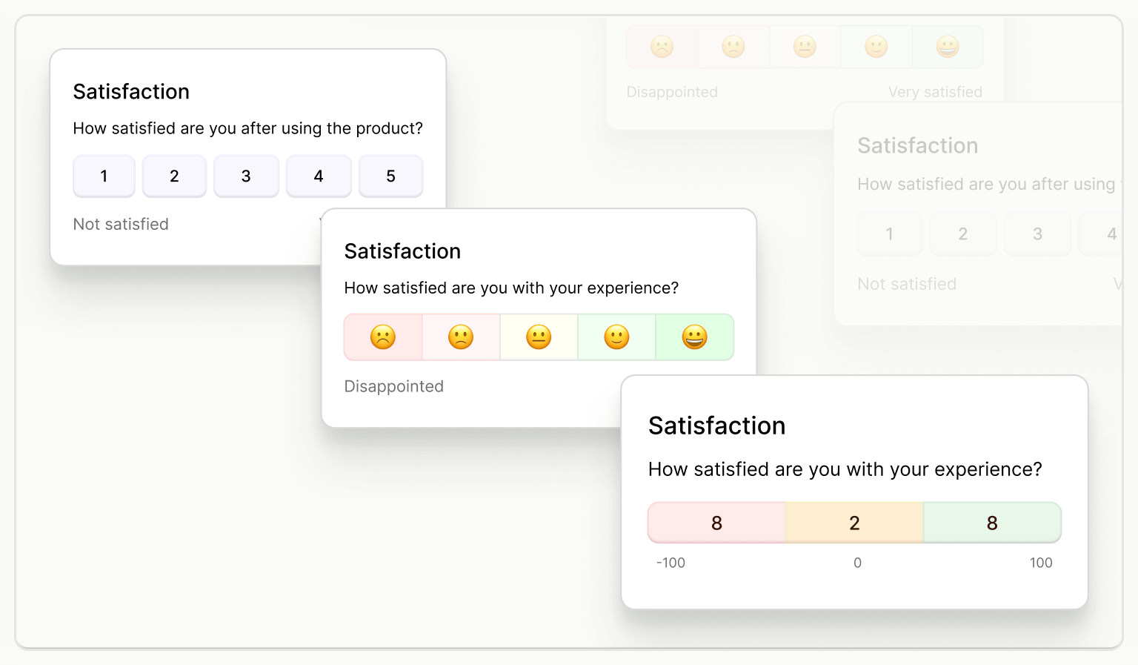1138x665 pixels.
Task: Click rating 4 on the satisfaction card
Action: tap(319, 176)
